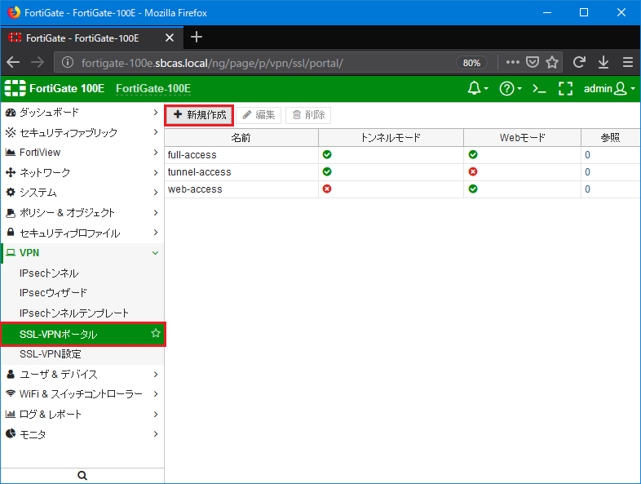
Task: Click the reference count for full-access
Action: [587, 154]
